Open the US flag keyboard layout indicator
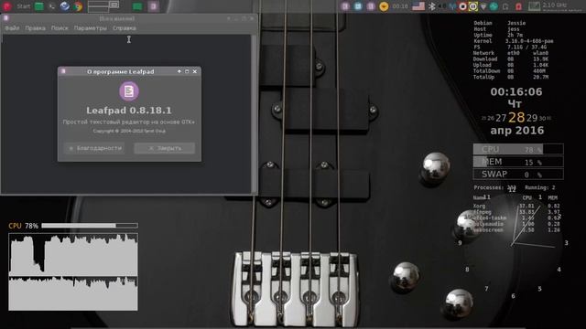 (418, 6)
